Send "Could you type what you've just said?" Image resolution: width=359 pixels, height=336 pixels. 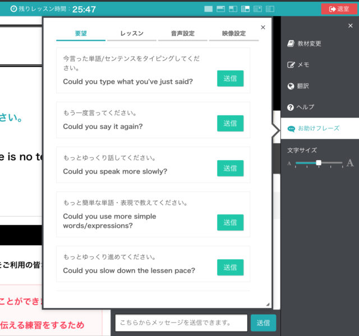pyautogui.click(x=230, y=78)
